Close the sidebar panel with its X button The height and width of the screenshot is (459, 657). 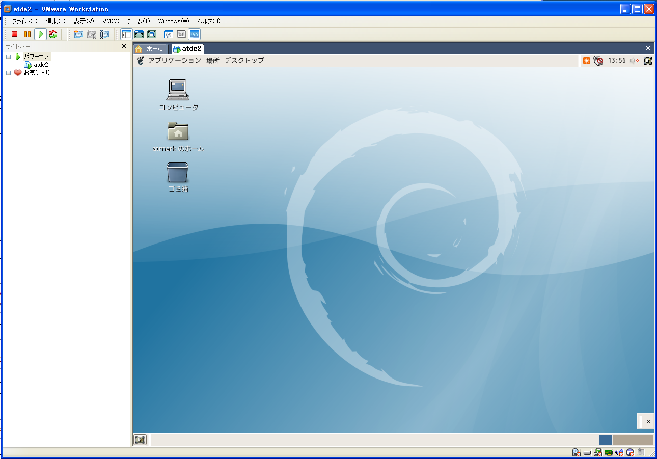[x=124, y=46]
